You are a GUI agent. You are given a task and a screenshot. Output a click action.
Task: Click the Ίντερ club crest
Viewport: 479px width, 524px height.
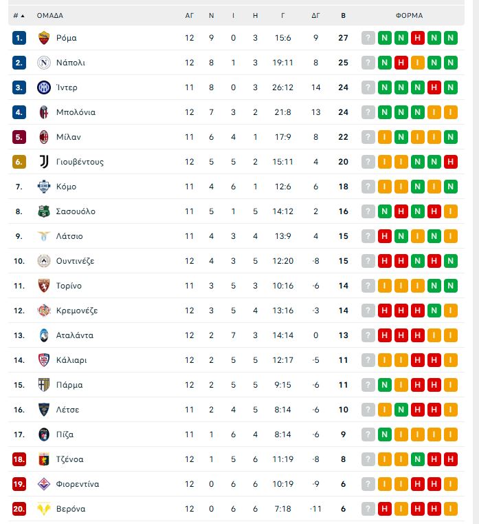click(43, 87)
